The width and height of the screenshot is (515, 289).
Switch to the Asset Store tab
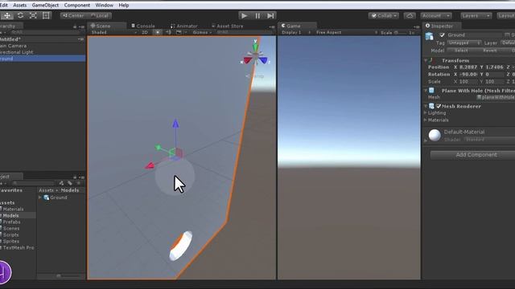pos(228,26)
